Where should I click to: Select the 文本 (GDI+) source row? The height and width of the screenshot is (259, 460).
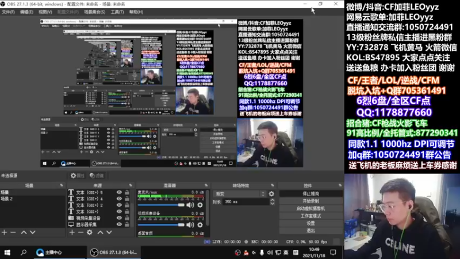tap(99, 211)
